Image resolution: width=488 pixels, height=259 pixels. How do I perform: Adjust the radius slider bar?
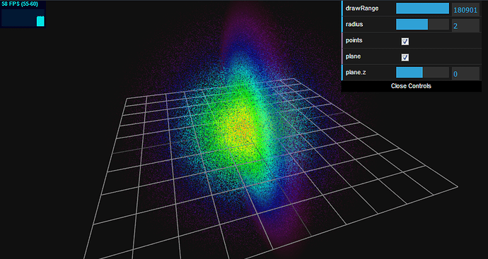[422, 25]
